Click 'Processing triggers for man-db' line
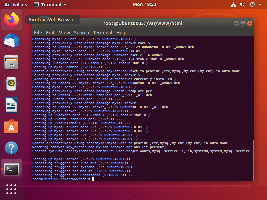This screenshot has height=200, width=267. pyautogui.click(x=85, y=171)
